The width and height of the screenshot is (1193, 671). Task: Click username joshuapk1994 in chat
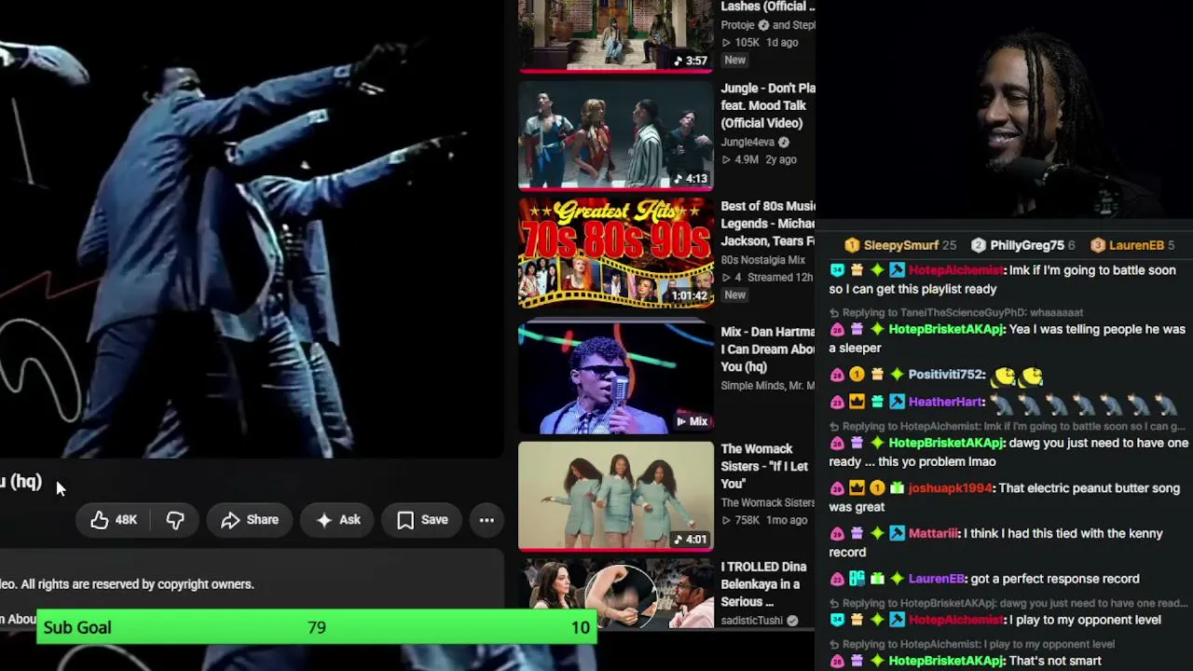pyautogui.click(x=951, y=488)
